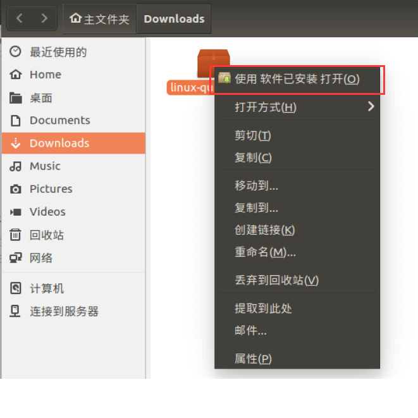This screenshot has width=418, height=418.
Task: Click the 连接到服务器 server icon
Action: tap(15, 311)
